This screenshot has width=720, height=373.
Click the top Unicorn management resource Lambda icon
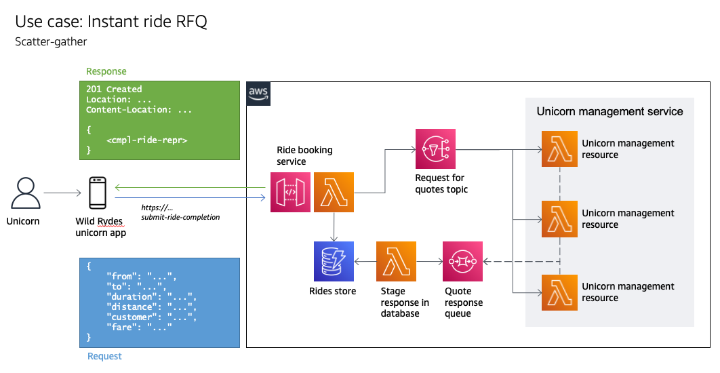[x=559, y=149]
